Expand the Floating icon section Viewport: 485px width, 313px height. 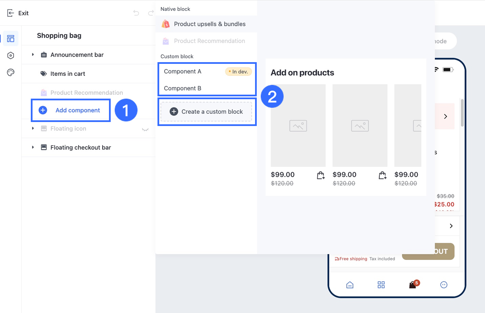(x=33, y=128)
